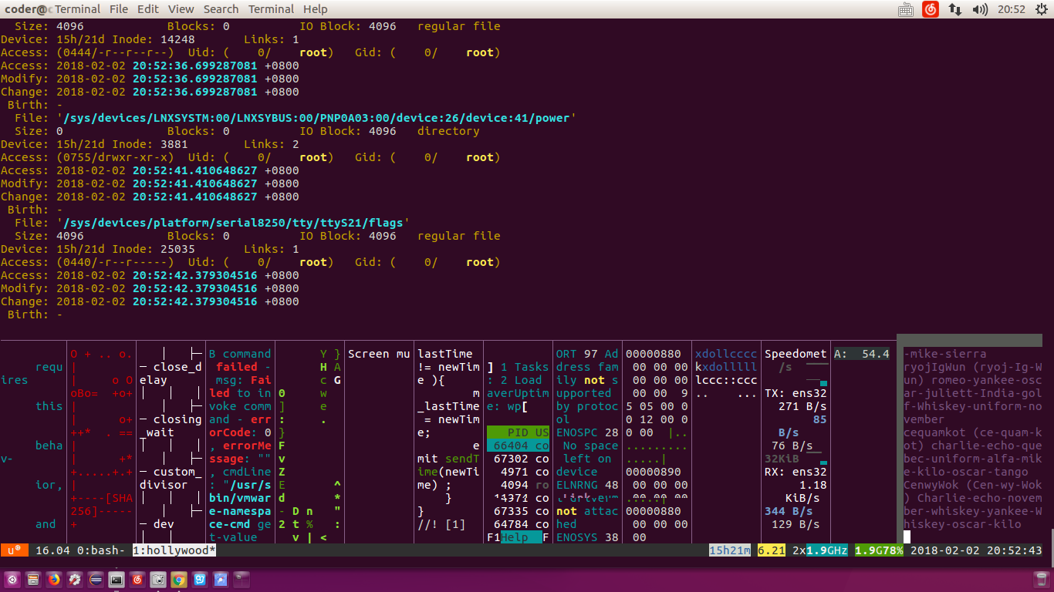Open the File menu
Screen dimensions: 1054x592
pos(119,9)
